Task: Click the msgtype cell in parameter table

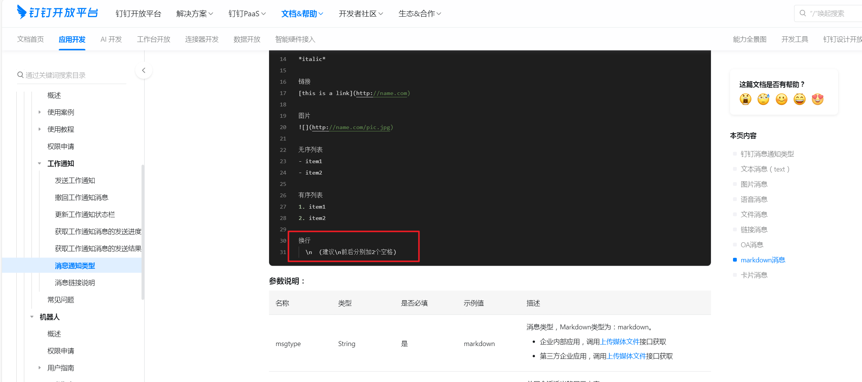Action: point(288,343)
